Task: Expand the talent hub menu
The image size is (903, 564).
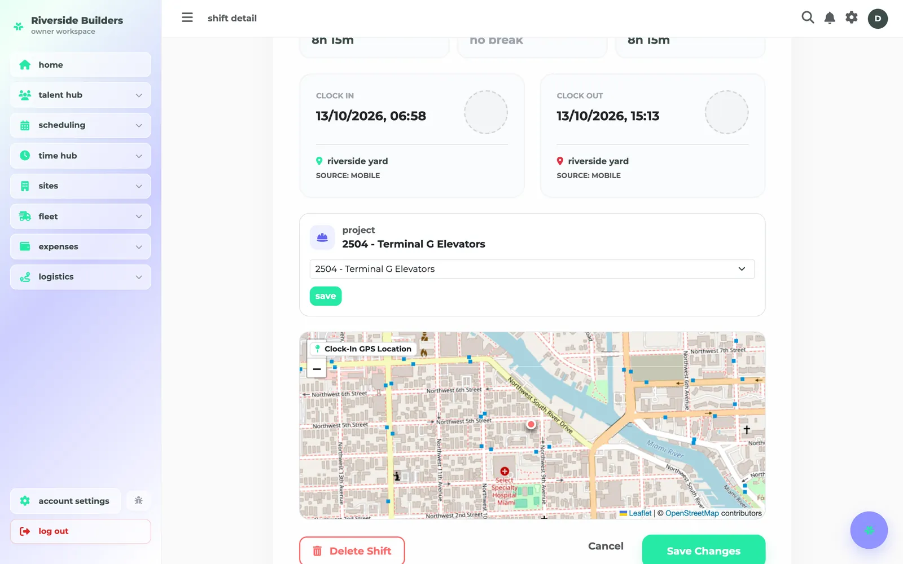Action: pos(81,95)
